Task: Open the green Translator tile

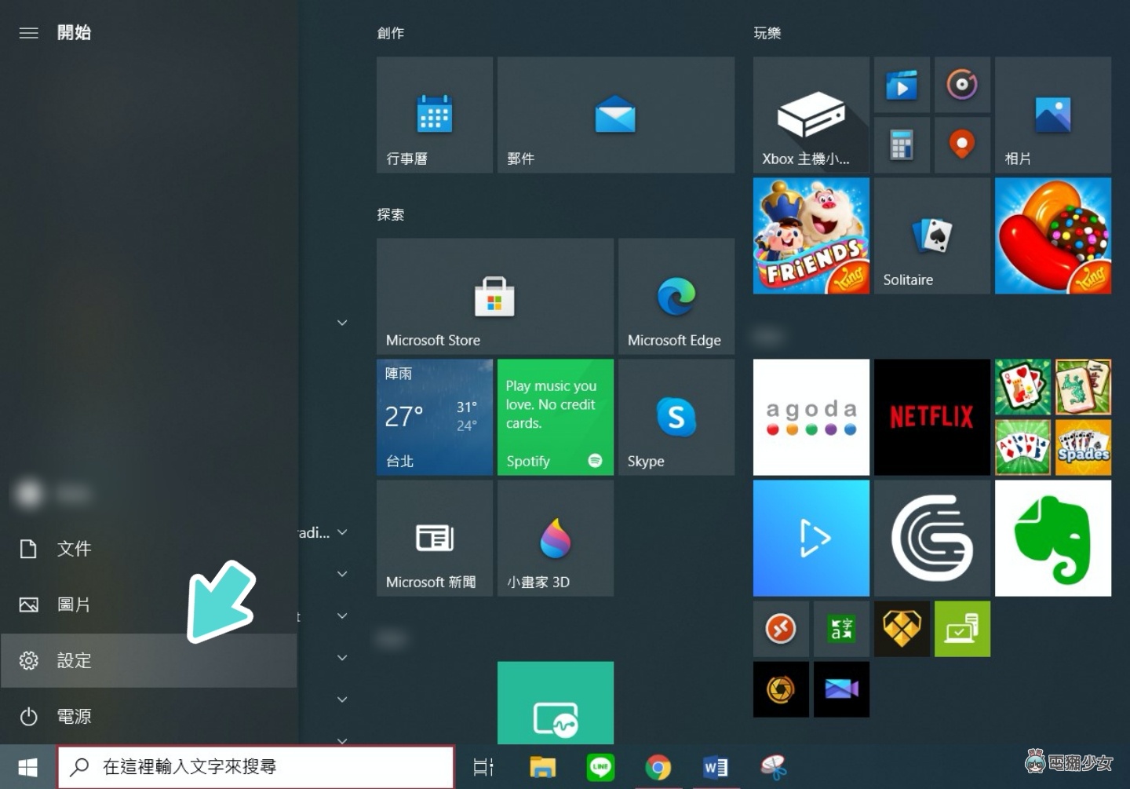Action: pyautogui.click(x=841, y=629)
